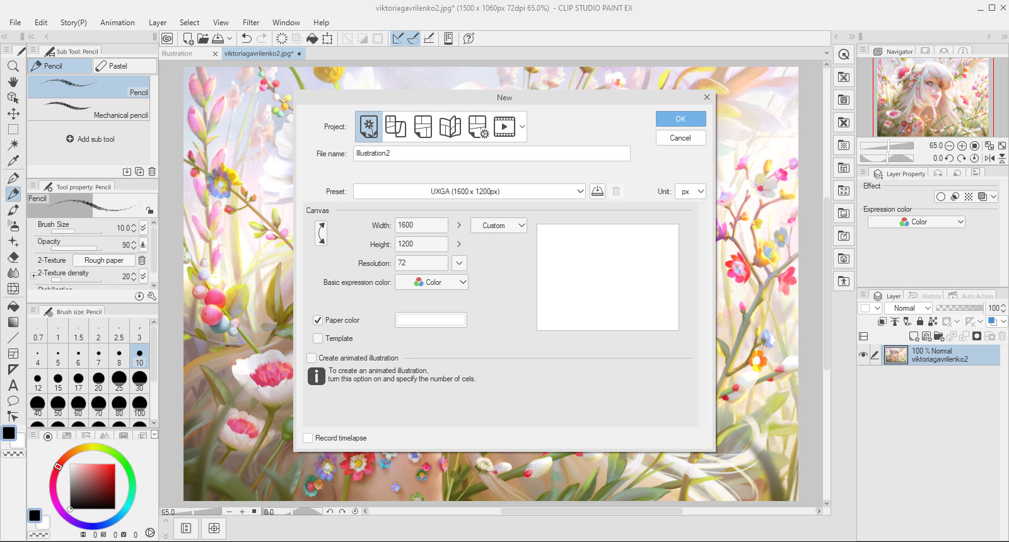Confirm the New dialog with OK
Image resolution: width=1009 pixels, height=542 pixels.
680,119
